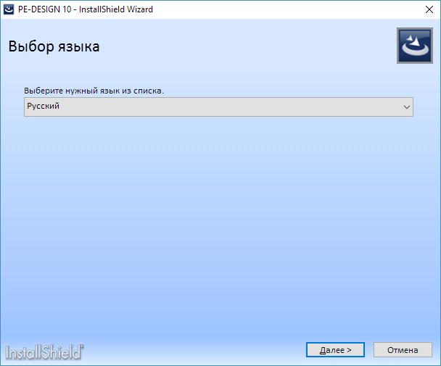Viewport: 441px width, 366px height.
Task: Click the Выбор языка heading
Action: tap(54, 46)
